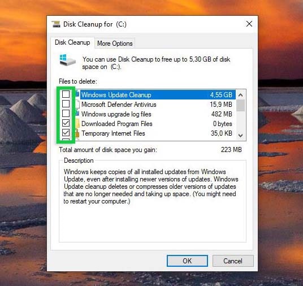Image resolution: width=303 pixels, height=286 pixels.
Task: Click the file list scroll down arrow
Action: click(x=241, y=135)
